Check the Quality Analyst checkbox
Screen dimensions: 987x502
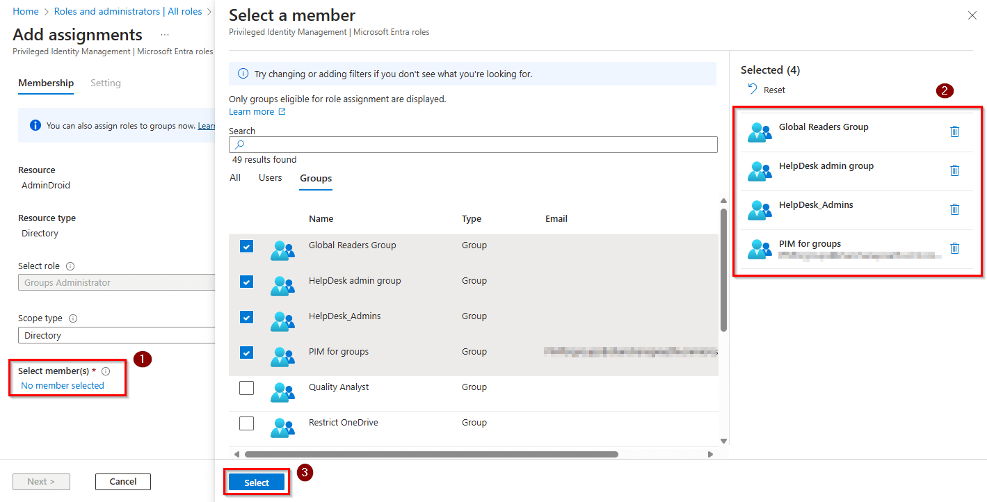pyautogui.click(x=246, y=387)
